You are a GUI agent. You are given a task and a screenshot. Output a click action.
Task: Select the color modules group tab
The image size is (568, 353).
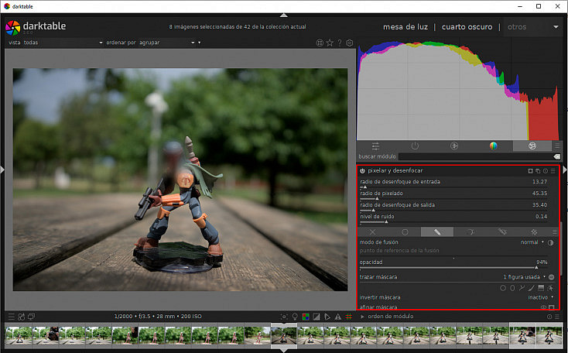tap(493, 146)
